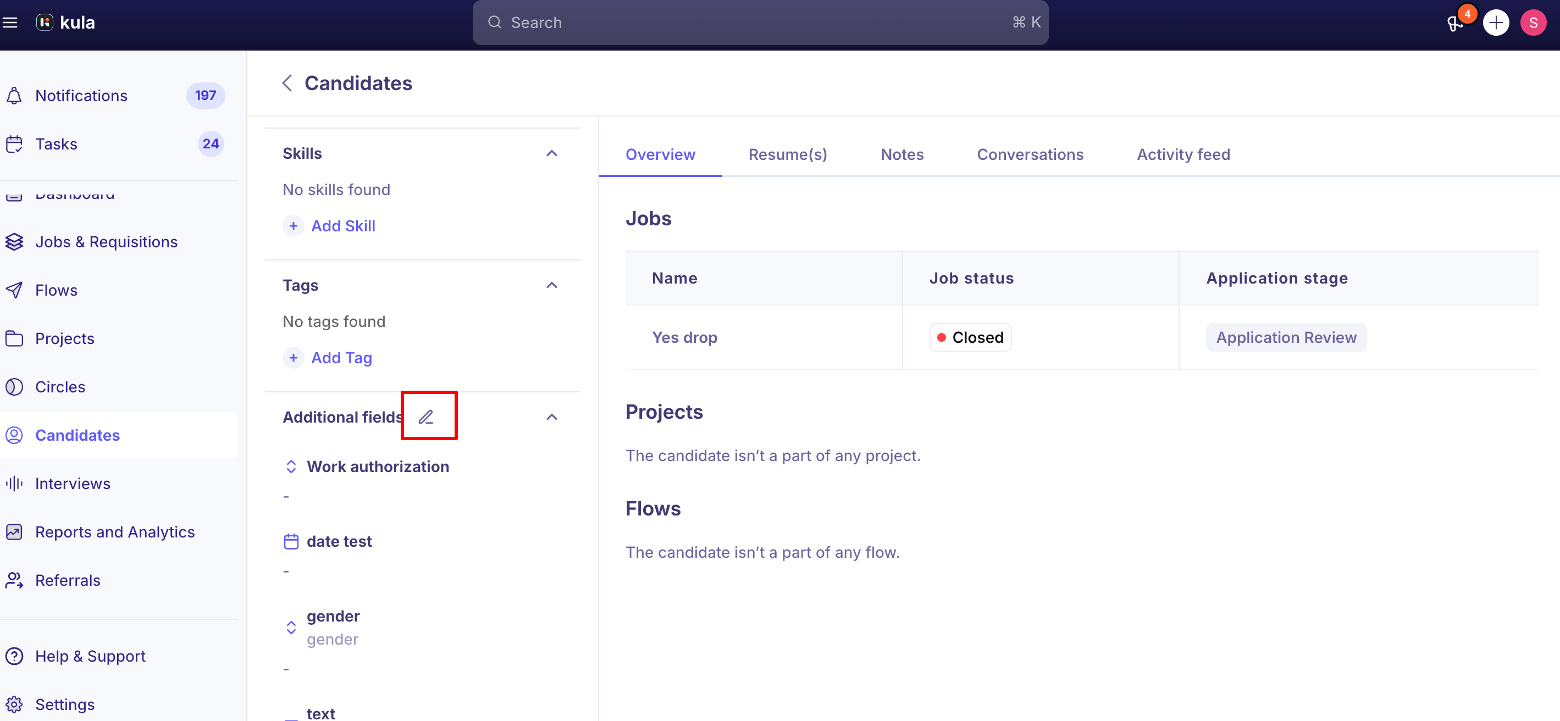The height and width of the screenshot is (721, 1560).
Task: Click the date test calendar icon
Action: [x=291, y=541]
